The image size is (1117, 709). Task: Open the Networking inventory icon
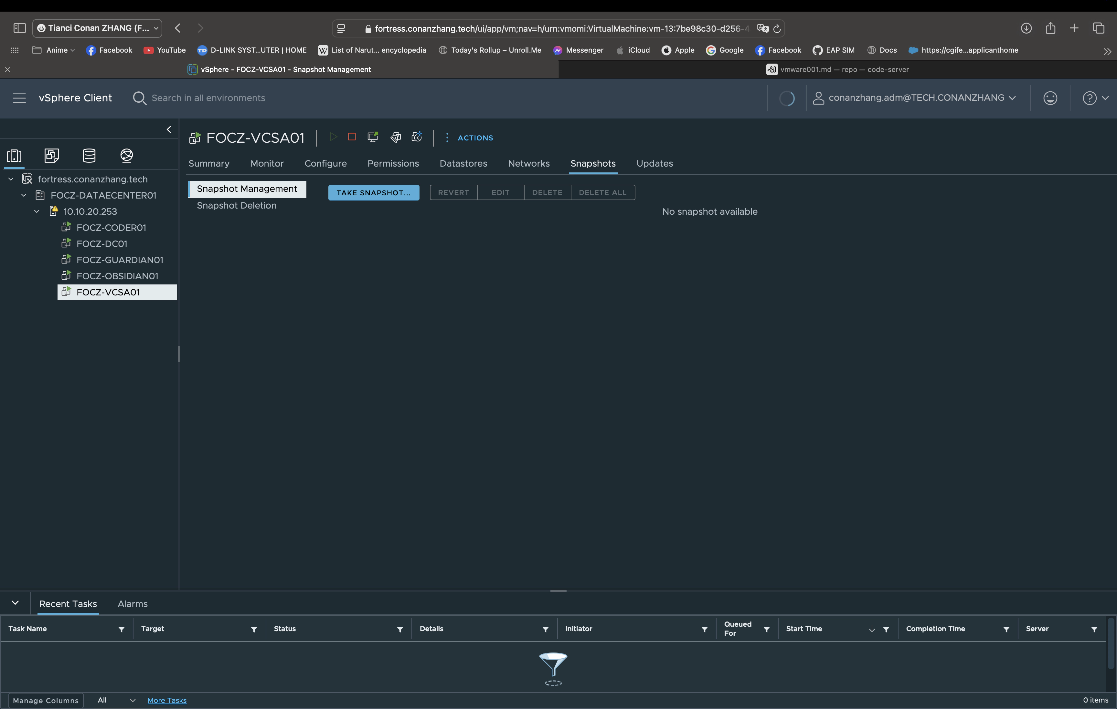[127, 156]
